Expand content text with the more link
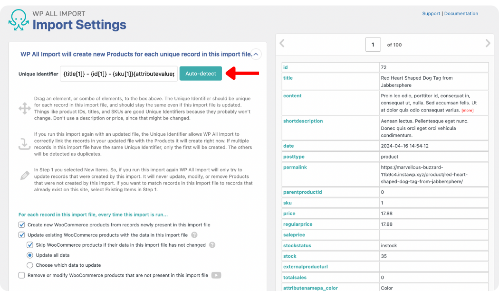The height and width of the screenshot is (299, 499). [x=467, y=111]
